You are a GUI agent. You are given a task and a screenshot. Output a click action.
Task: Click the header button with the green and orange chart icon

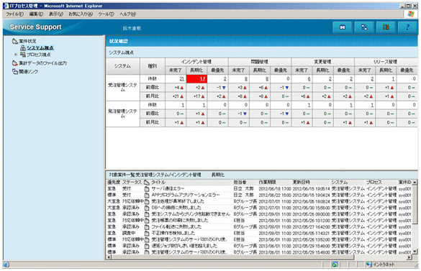[386, 27]
